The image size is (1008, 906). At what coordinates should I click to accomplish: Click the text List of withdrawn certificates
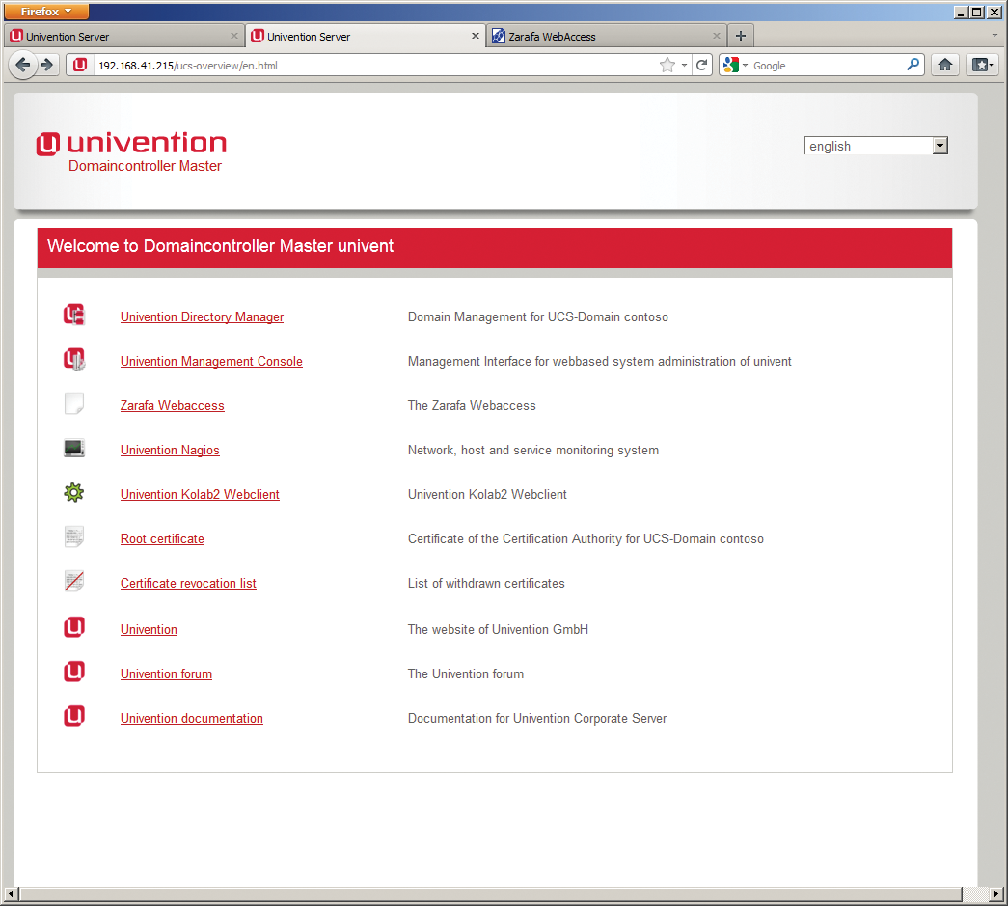tap(486, 583)
